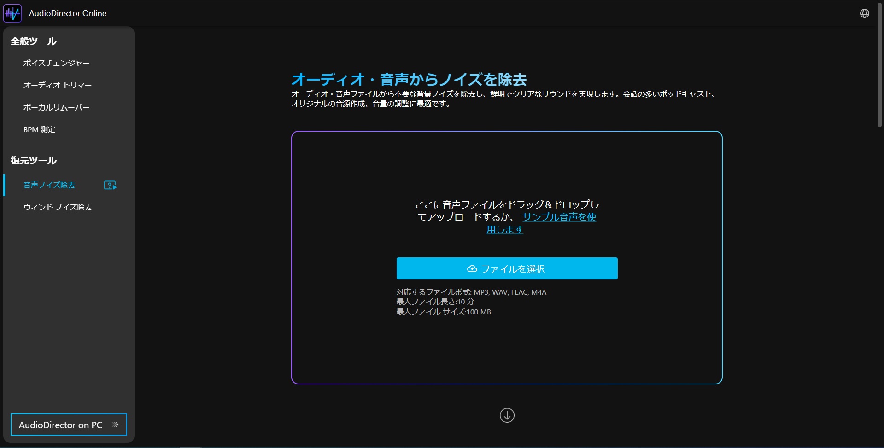Click the AudioDirector Online title text
This screenshot has height=448, width=884.
point(68,13)
